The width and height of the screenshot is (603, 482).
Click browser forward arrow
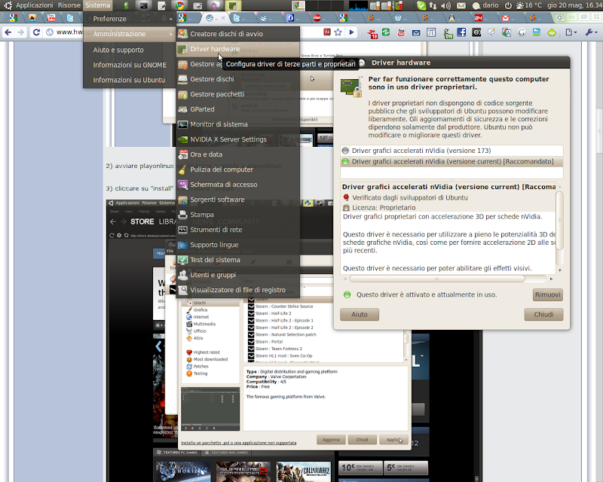(21, 32)
